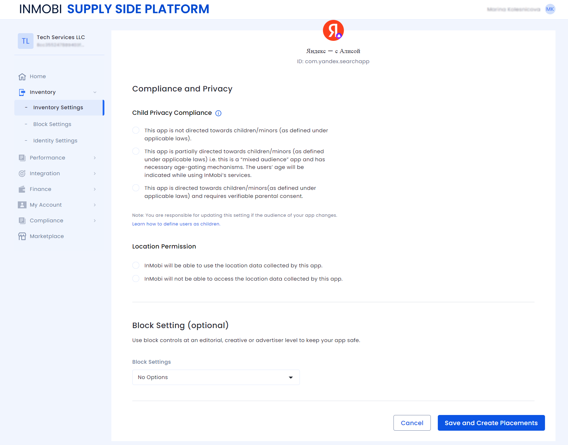
Task: Allow InMobi to use location data
Action: [x=136, y=266]
